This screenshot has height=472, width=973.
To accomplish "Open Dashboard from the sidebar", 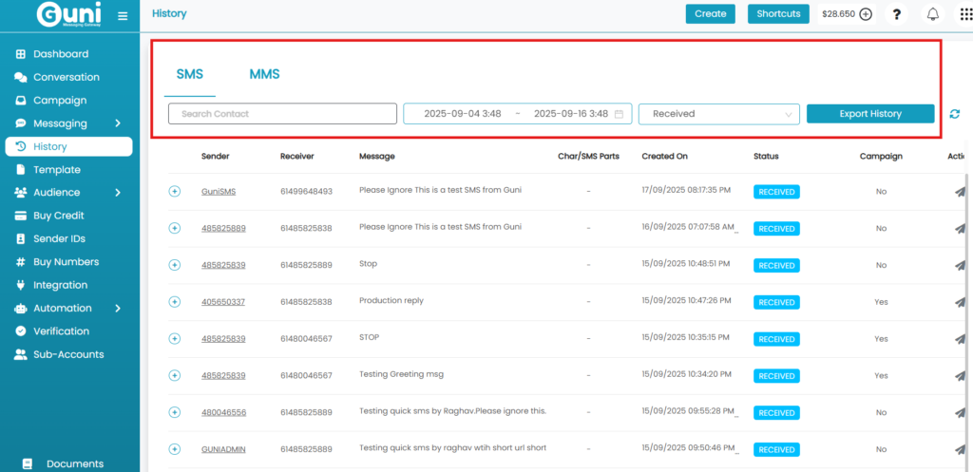I will point(61,54).
